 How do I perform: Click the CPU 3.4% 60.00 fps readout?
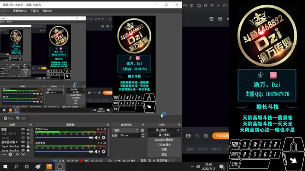click(121, 160)
